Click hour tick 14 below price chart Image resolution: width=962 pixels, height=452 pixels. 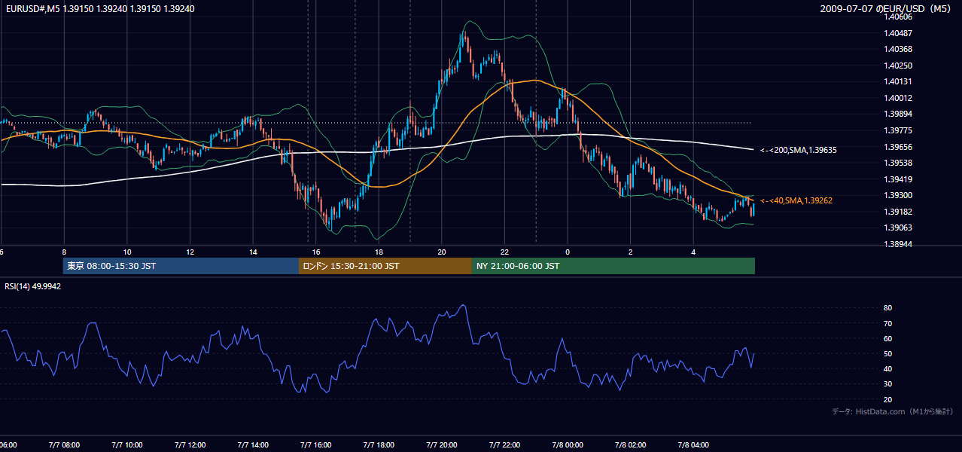(253, 252)
